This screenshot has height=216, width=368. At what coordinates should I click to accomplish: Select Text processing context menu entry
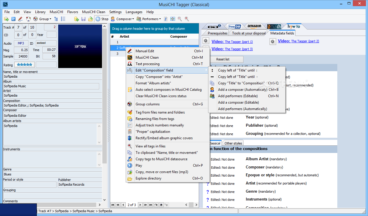coord(168,64)
